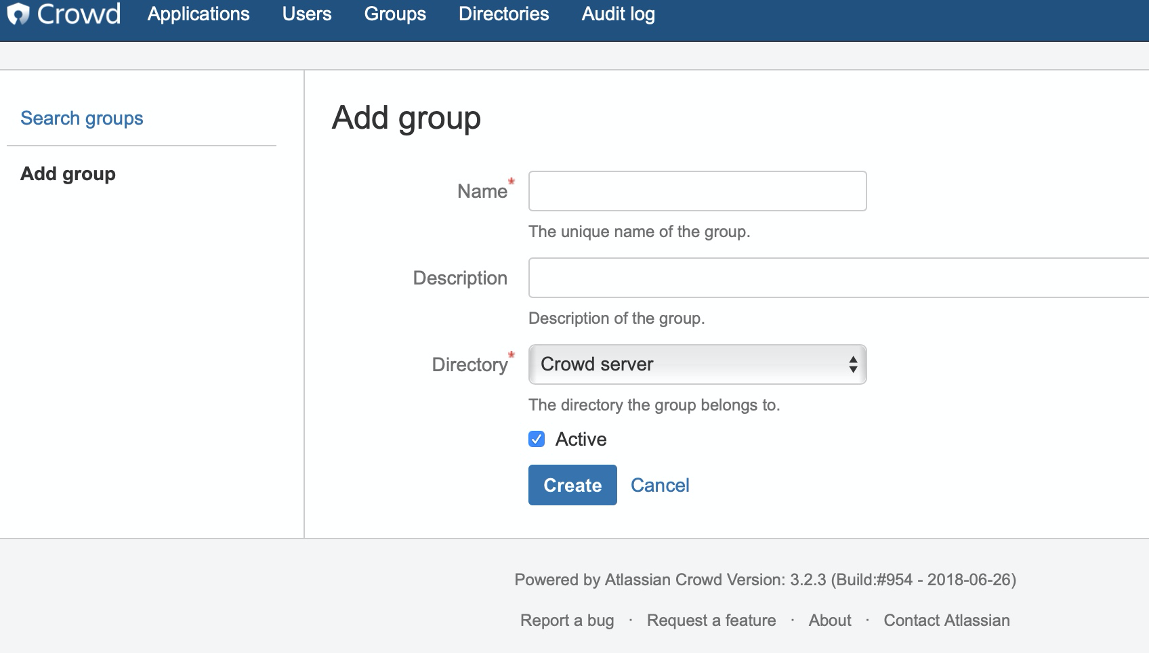
Task: Click the Create button
Action: [572, 485]
